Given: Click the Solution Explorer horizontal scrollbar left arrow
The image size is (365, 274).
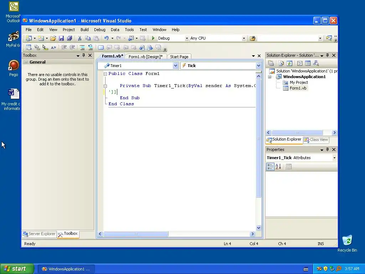Looking at the screenshot, I should [x=268, y=133].
